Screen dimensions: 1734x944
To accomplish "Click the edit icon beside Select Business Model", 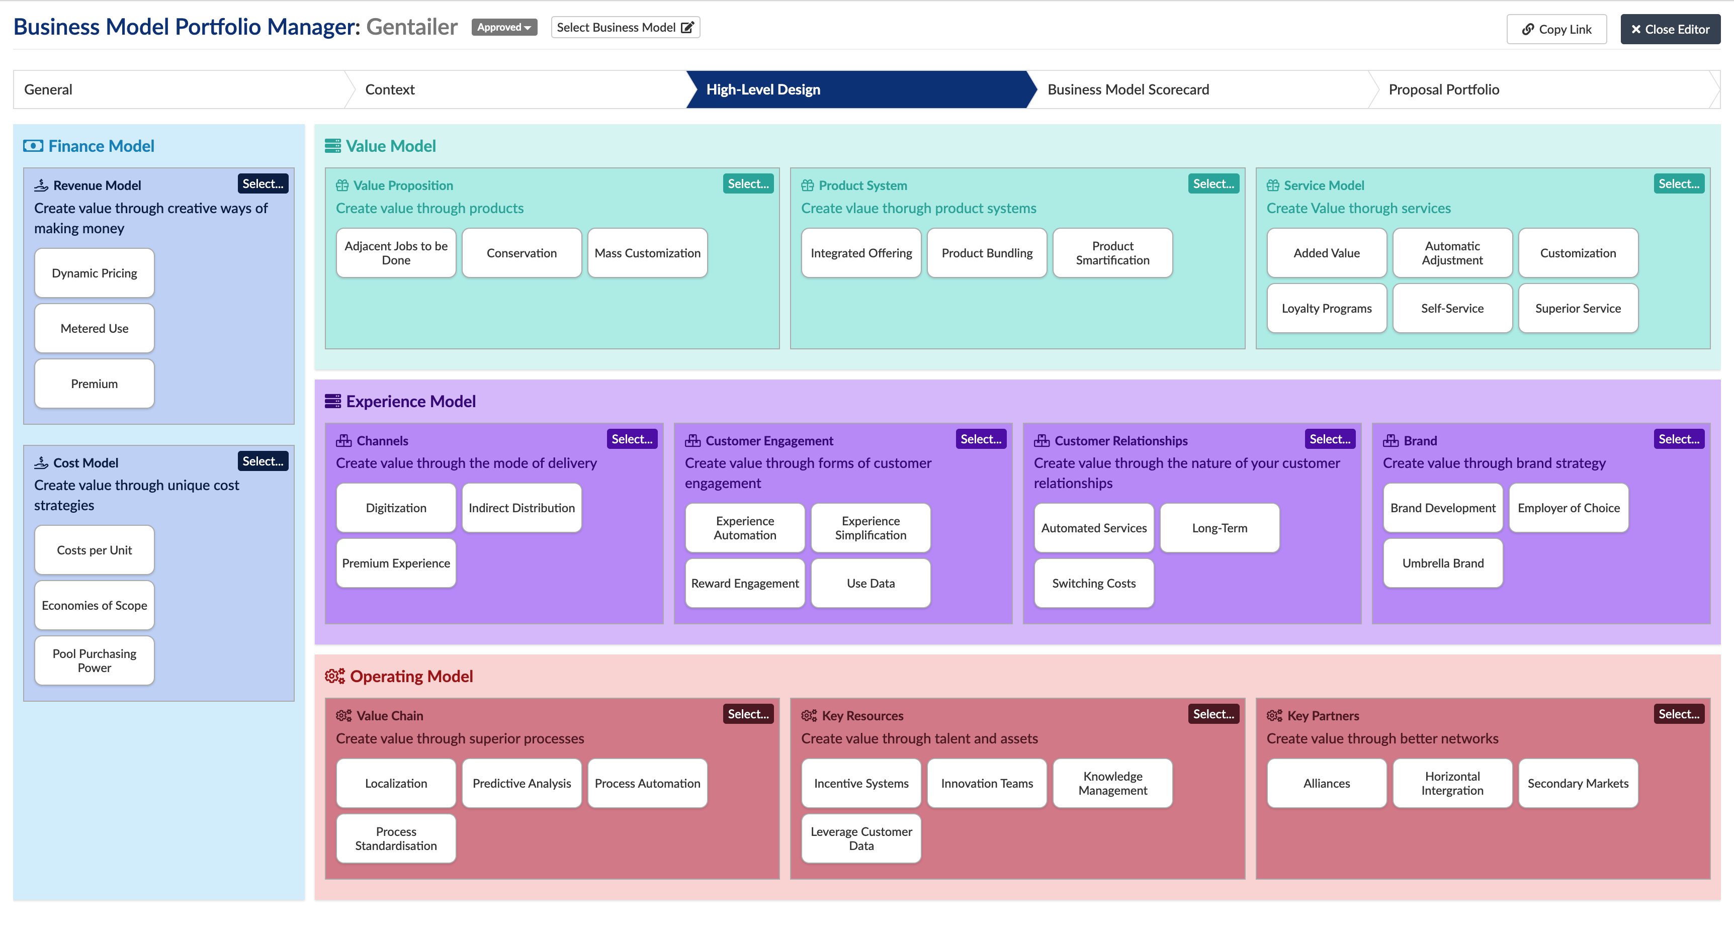I will (686, 28).
